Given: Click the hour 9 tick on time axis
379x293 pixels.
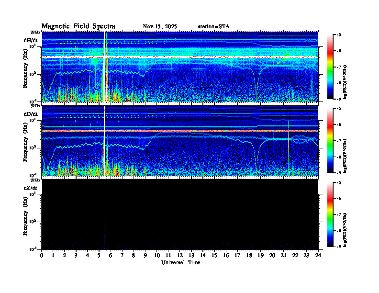Looking at the screenshot, I should pyautogui.click(x=145, y=256).
